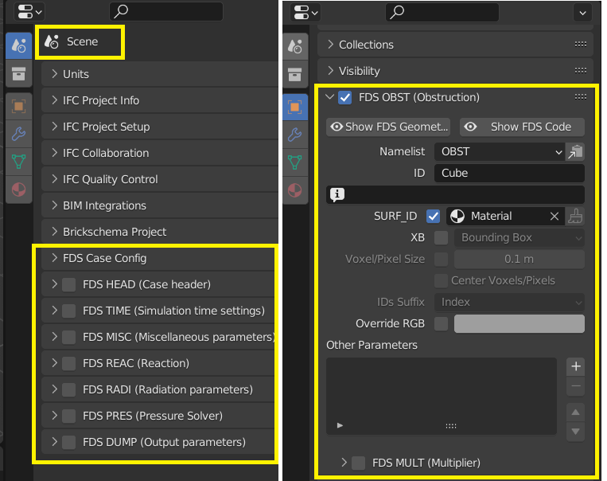Open Object Data mesh tab in left panel
Screen dimensions: 607x481
18,162
